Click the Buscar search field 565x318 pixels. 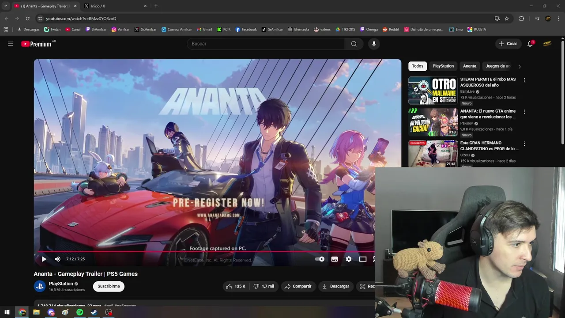pos(266,44)
